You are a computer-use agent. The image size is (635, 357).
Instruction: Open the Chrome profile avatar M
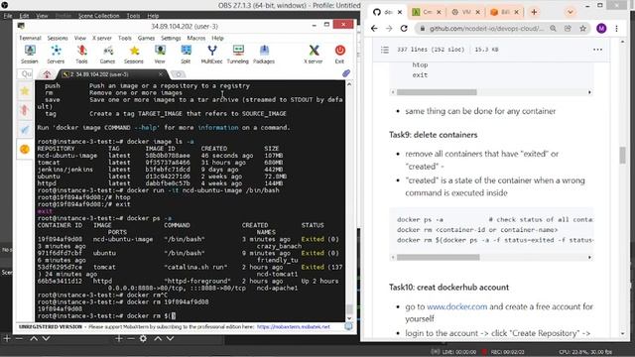tap(601, 29)
